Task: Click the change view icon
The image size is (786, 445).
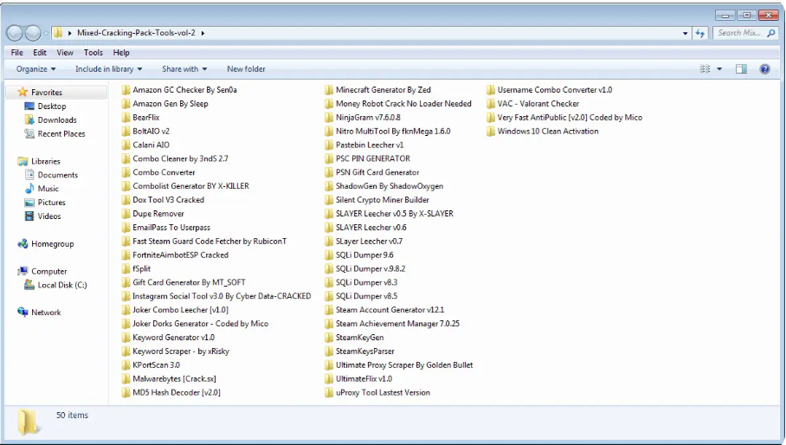Action: (705, 69)
